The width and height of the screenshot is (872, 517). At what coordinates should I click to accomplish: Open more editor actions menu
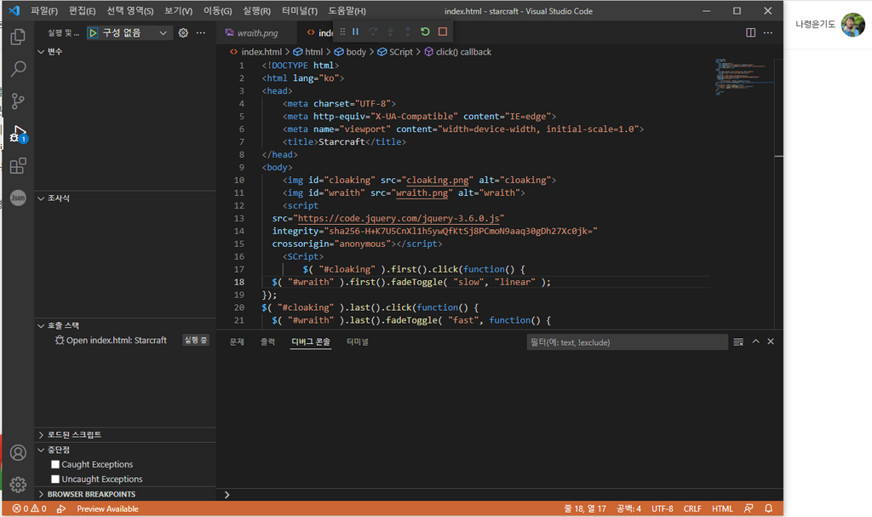(768, 33)
